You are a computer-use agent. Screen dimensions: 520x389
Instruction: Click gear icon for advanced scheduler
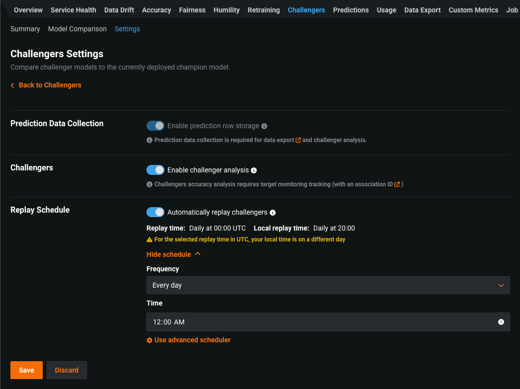click(x=149, y=340)
